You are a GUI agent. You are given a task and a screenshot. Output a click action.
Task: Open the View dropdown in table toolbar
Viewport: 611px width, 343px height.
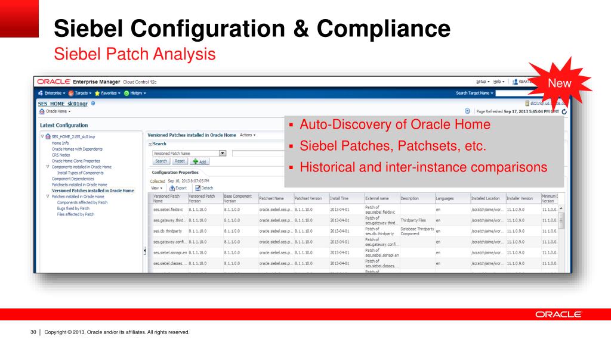coord(157,188)
